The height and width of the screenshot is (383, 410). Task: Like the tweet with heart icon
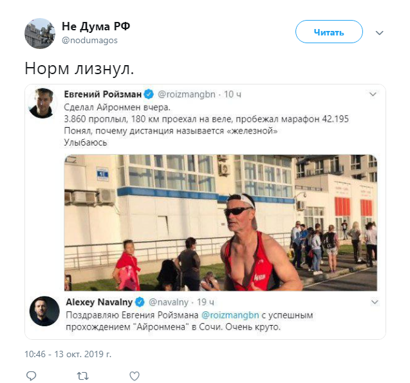pos(135,376)
